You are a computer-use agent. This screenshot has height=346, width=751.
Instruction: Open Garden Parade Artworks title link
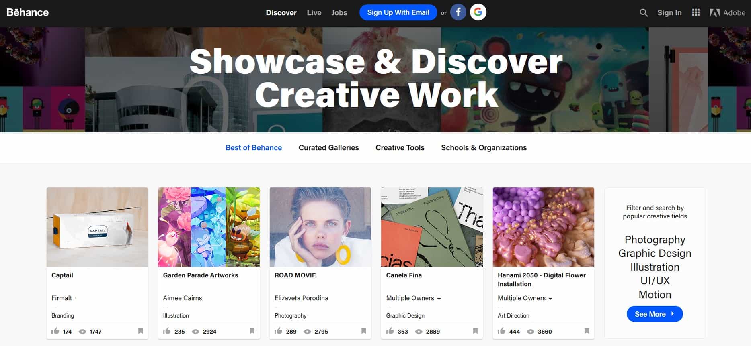[x=201, y=275]
